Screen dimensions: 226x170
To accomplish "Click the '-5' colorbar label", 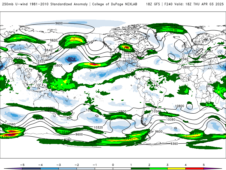I will pyautogui.click(x=22, y=165).
